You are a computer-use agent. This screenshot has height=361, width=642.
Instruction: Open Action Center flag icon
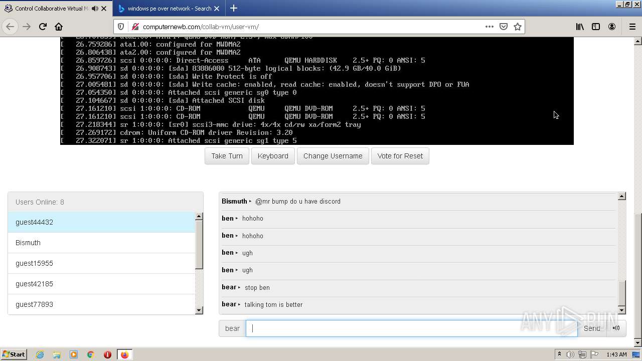593,354
